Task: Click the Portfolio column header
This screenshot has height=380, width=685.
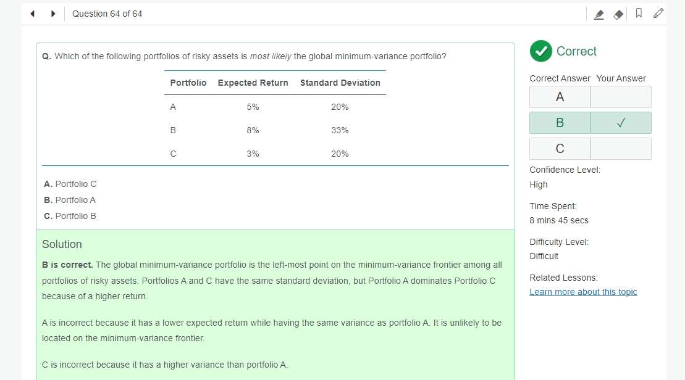Action: tap(188, 83)
